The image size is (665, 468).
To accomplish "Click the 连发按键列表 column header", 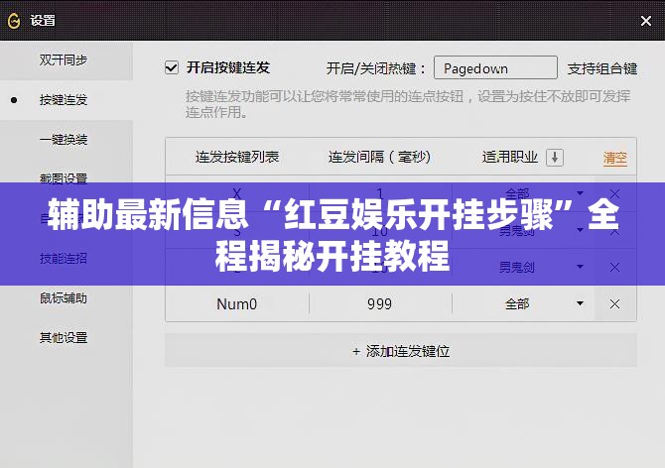I will tap(237, 157).
